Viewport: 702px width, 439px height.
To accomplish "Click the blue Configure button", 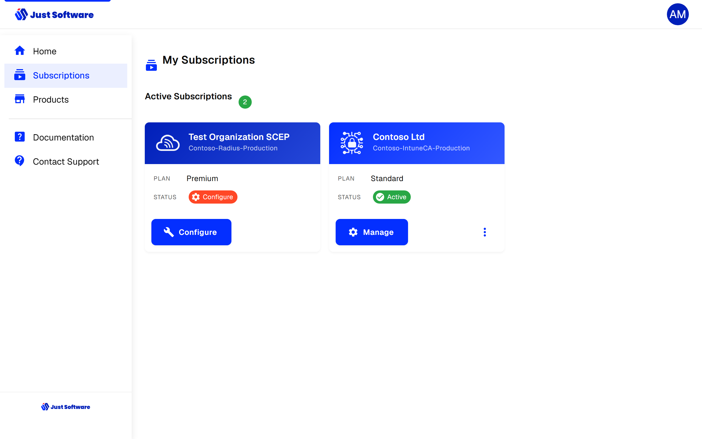I will (191, 232).
